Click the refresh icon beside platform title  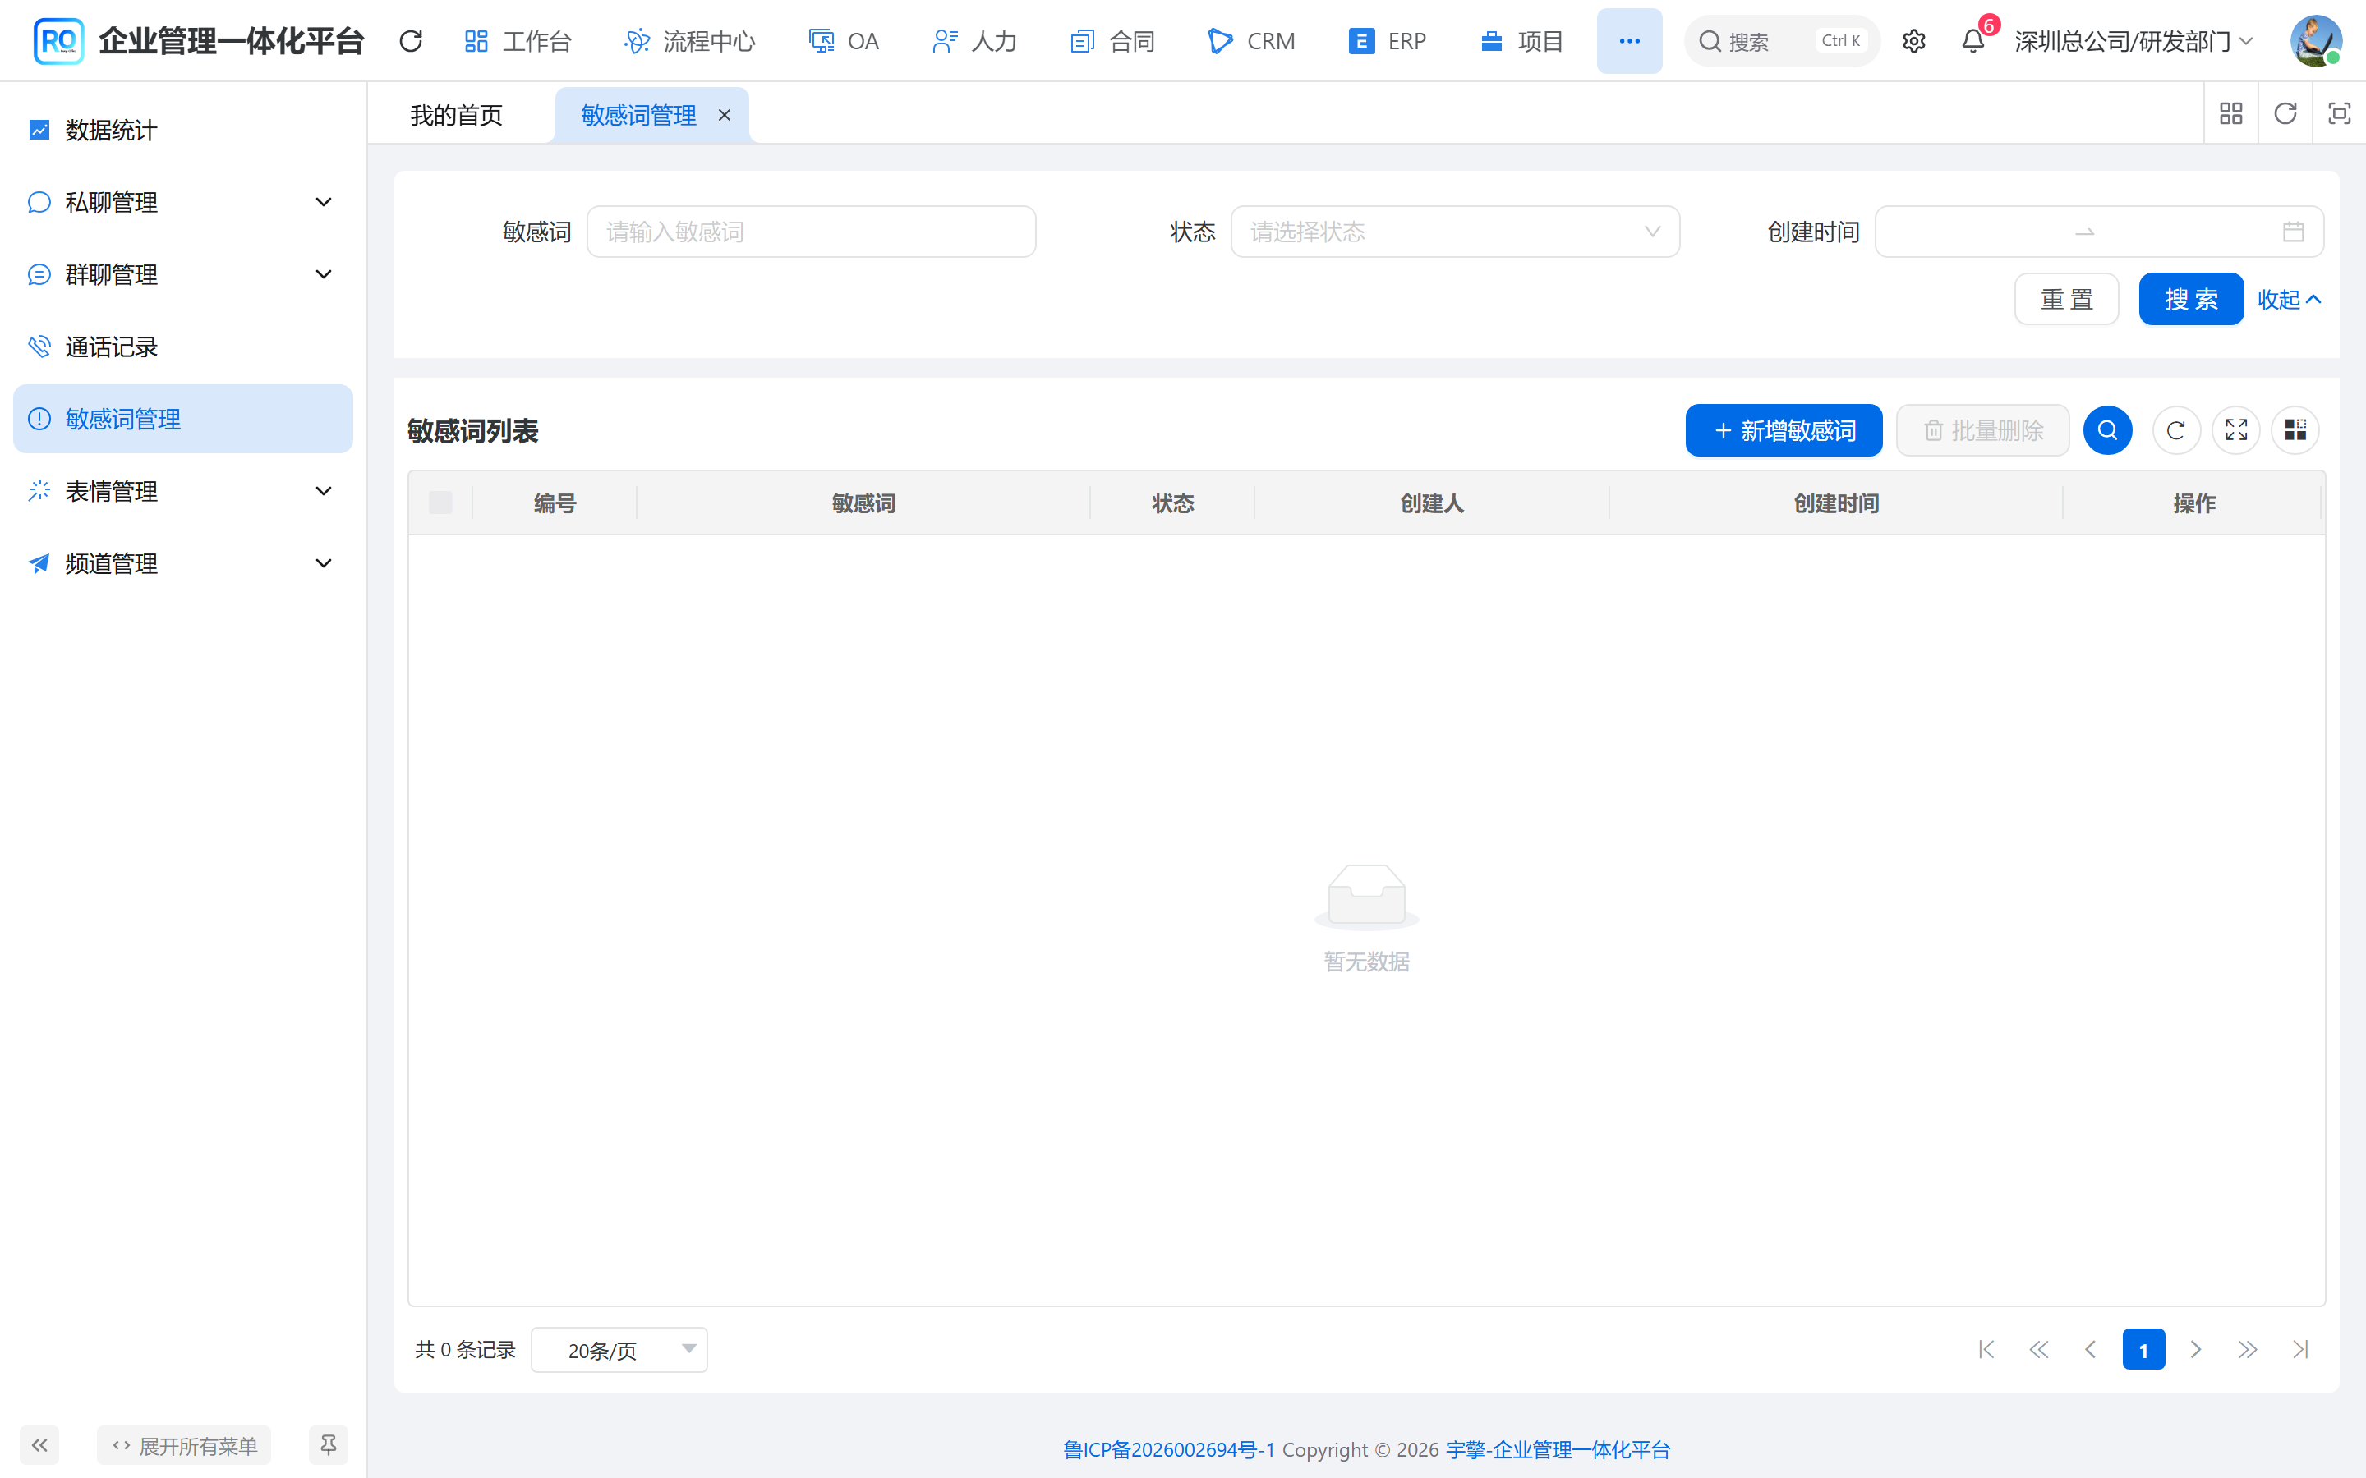tap(411, 41)
